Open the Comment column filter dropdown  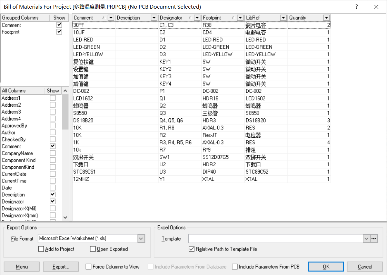coord(111,18)
